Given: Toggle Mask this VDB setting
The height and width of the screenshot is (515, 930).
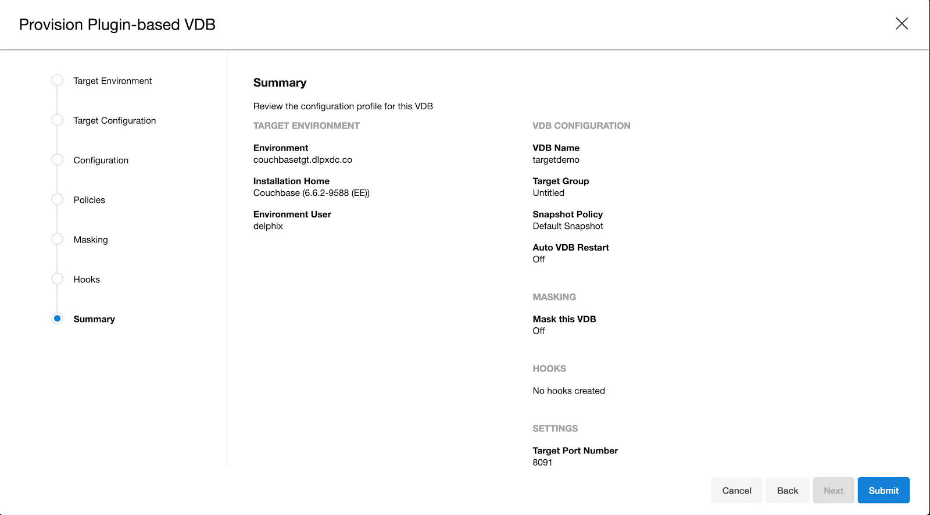Looking at the screenshot, I should point(538,331).
